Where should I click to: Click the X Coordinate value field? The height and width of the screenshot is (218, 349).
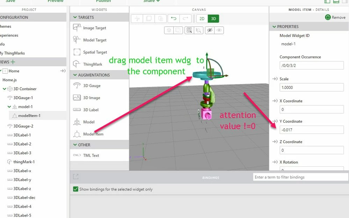(312, 109)
